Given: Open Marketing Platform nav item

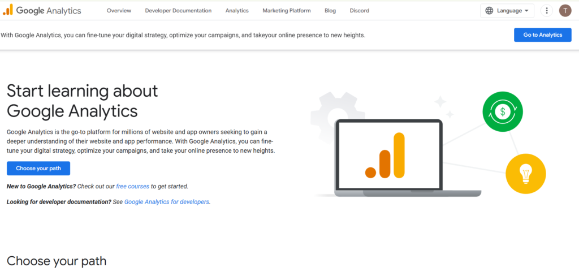Looking at the screenshot, I should tap(287, 11).
